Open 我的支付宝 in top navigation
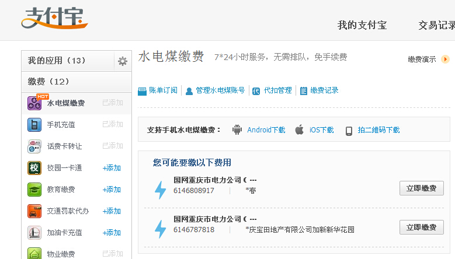 coord(362,25)
